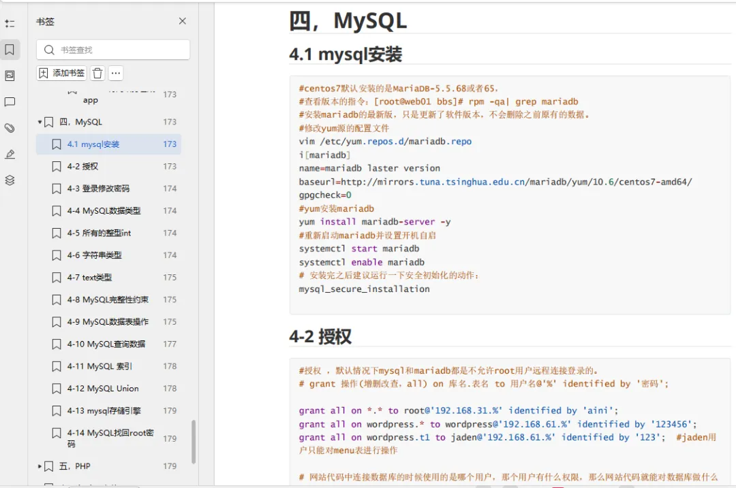The height and width of the screenshot is (488, 736).
Task: Click the systemctl enable mariadb line
Action: coord(361,263)
